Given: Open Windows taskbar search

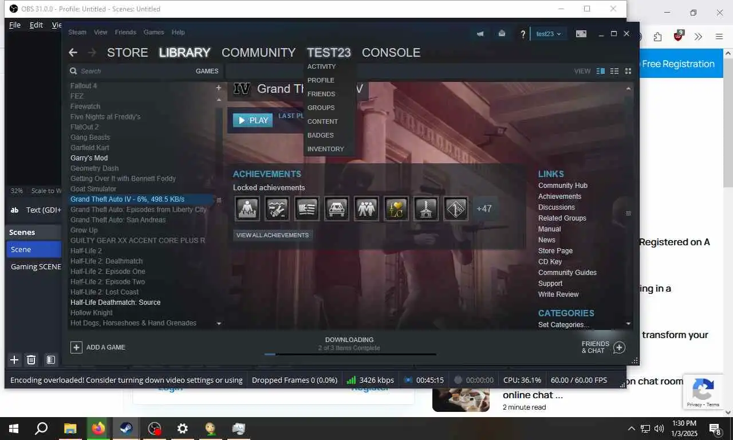Looking at the screenshot, I should pyautogui.click(x=41, y=429).
